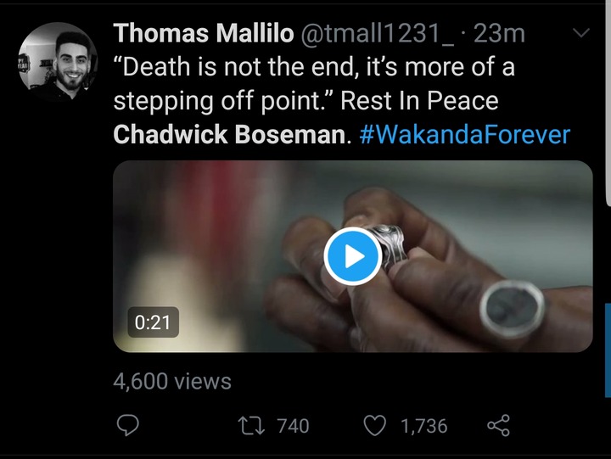The width and height of the screenshot is (611, 459).
Task: Open the #WakandaForever hashtag link
Action: (x=465, y=134)
